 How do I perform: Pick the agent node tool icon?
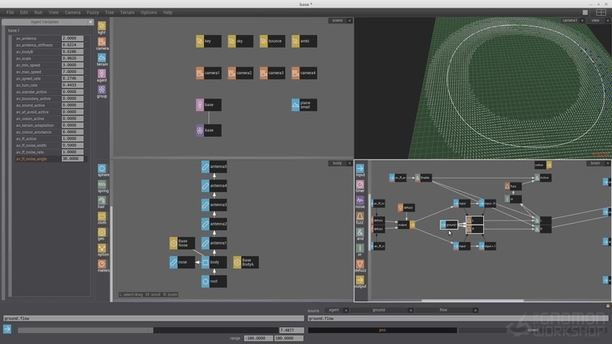pos(102,73)
